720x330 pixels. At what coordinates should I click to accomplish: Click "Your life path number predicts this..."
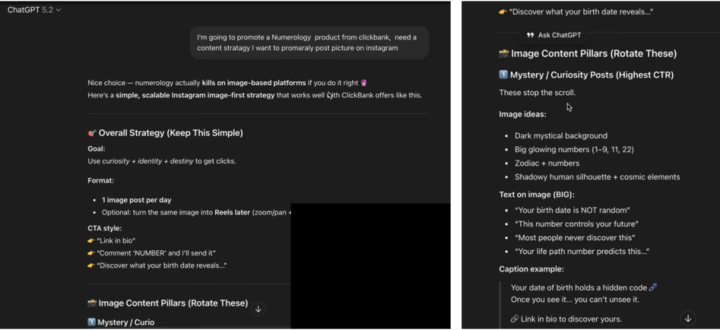tap(582, 251)
